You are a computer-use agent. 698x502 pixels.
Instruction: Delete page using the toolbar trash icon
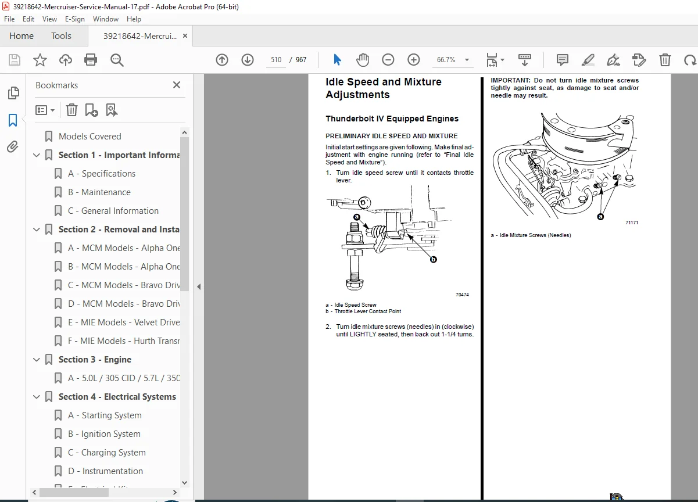tap(665, 60)
